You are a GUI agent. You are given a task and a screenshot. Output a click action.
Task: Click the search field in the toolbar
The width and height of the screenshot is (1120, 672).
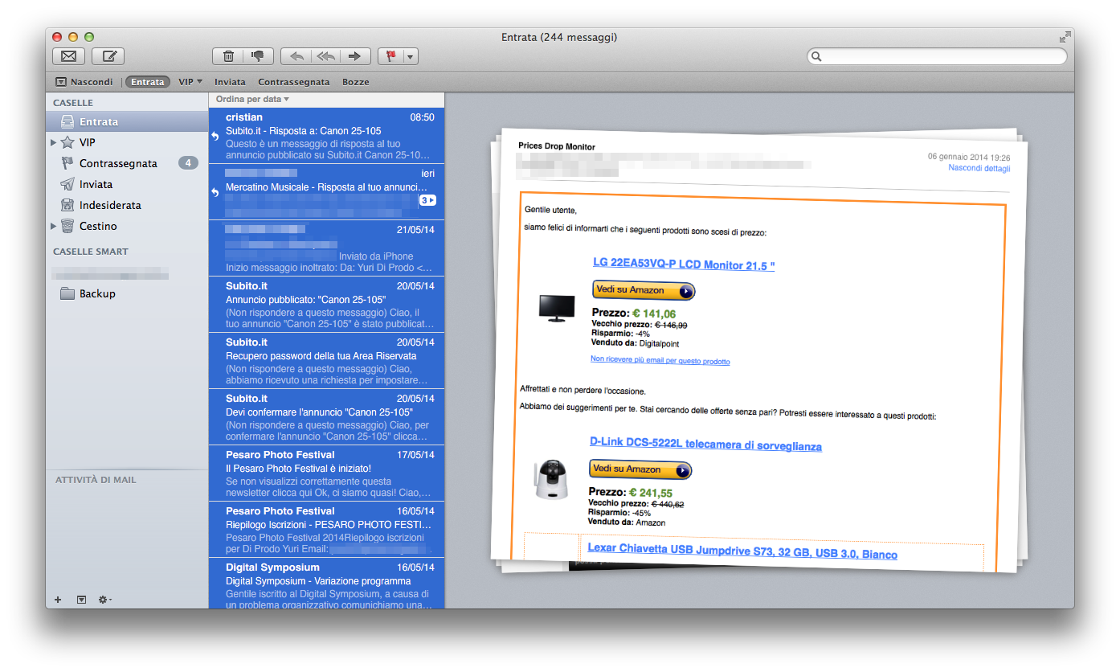click(938, 56)
